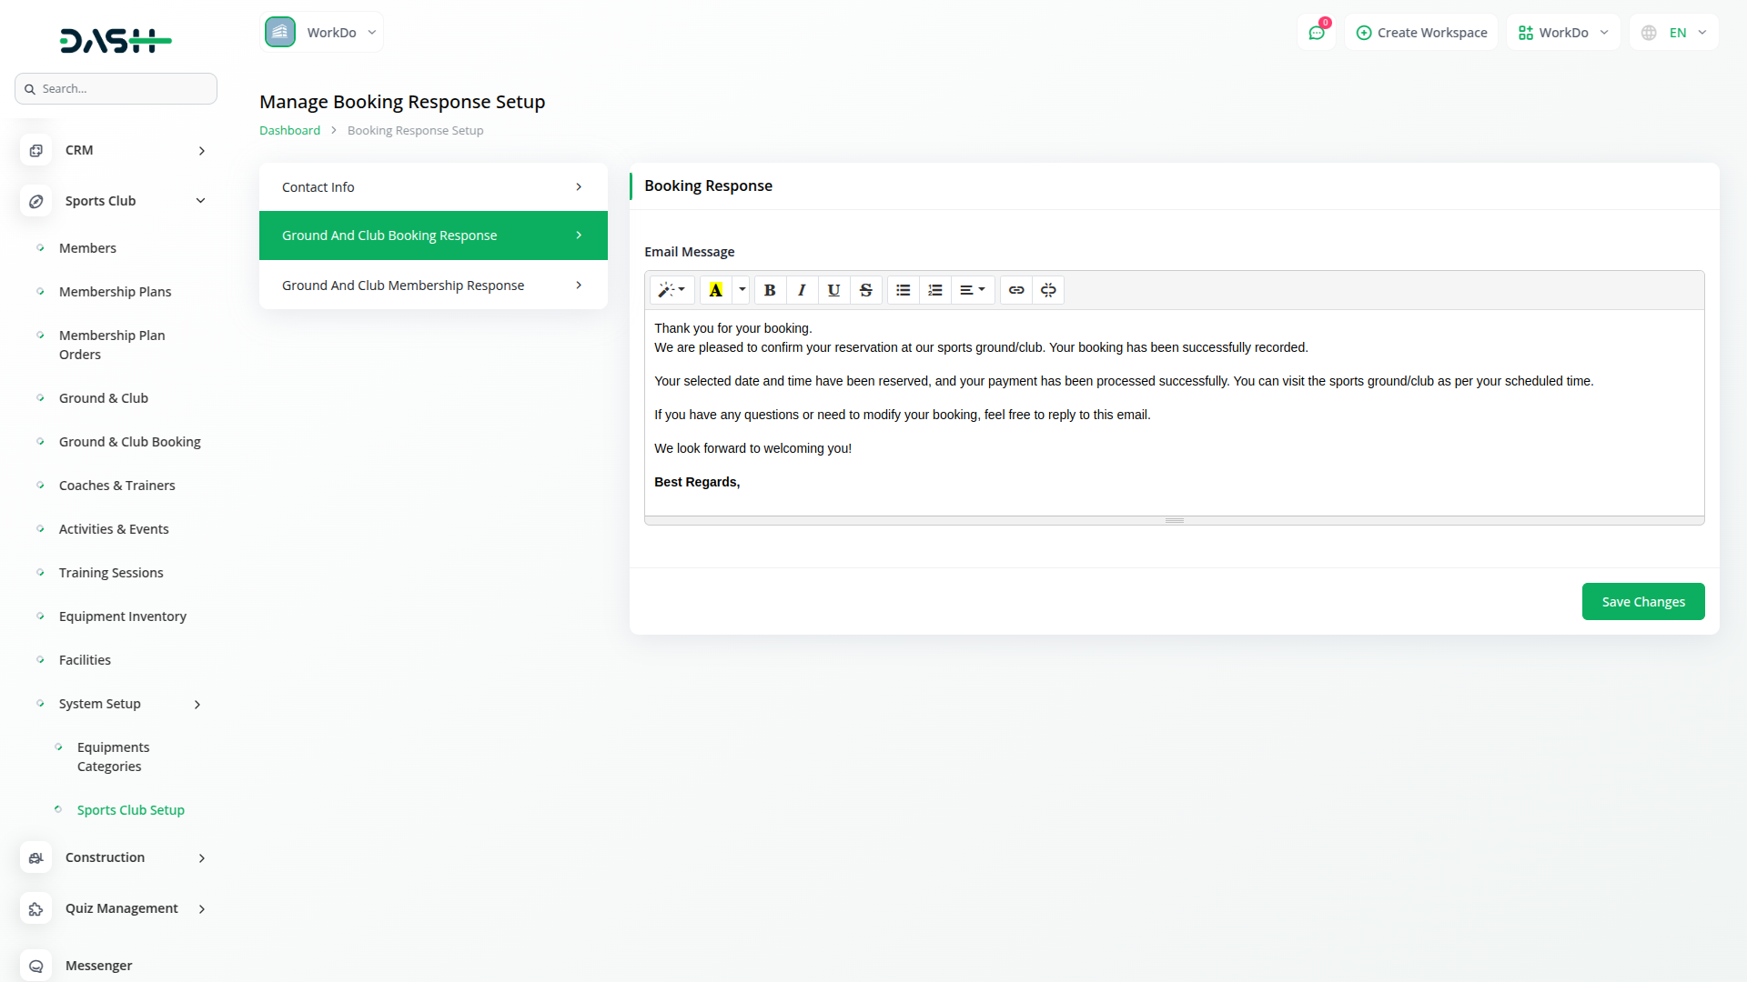Screen dimensions: 1747x982
Task: Insert an ordered numbered list
Action: pyautogui.click(x=935, y=290)
